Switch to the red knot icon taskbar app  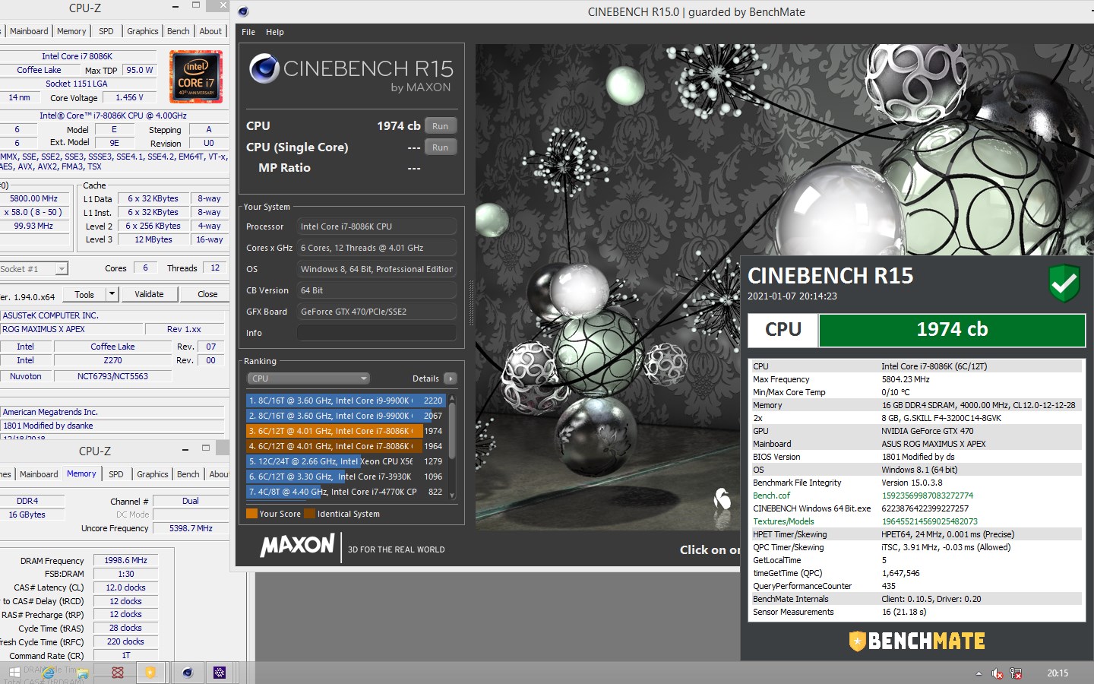(x=118, y=673)
